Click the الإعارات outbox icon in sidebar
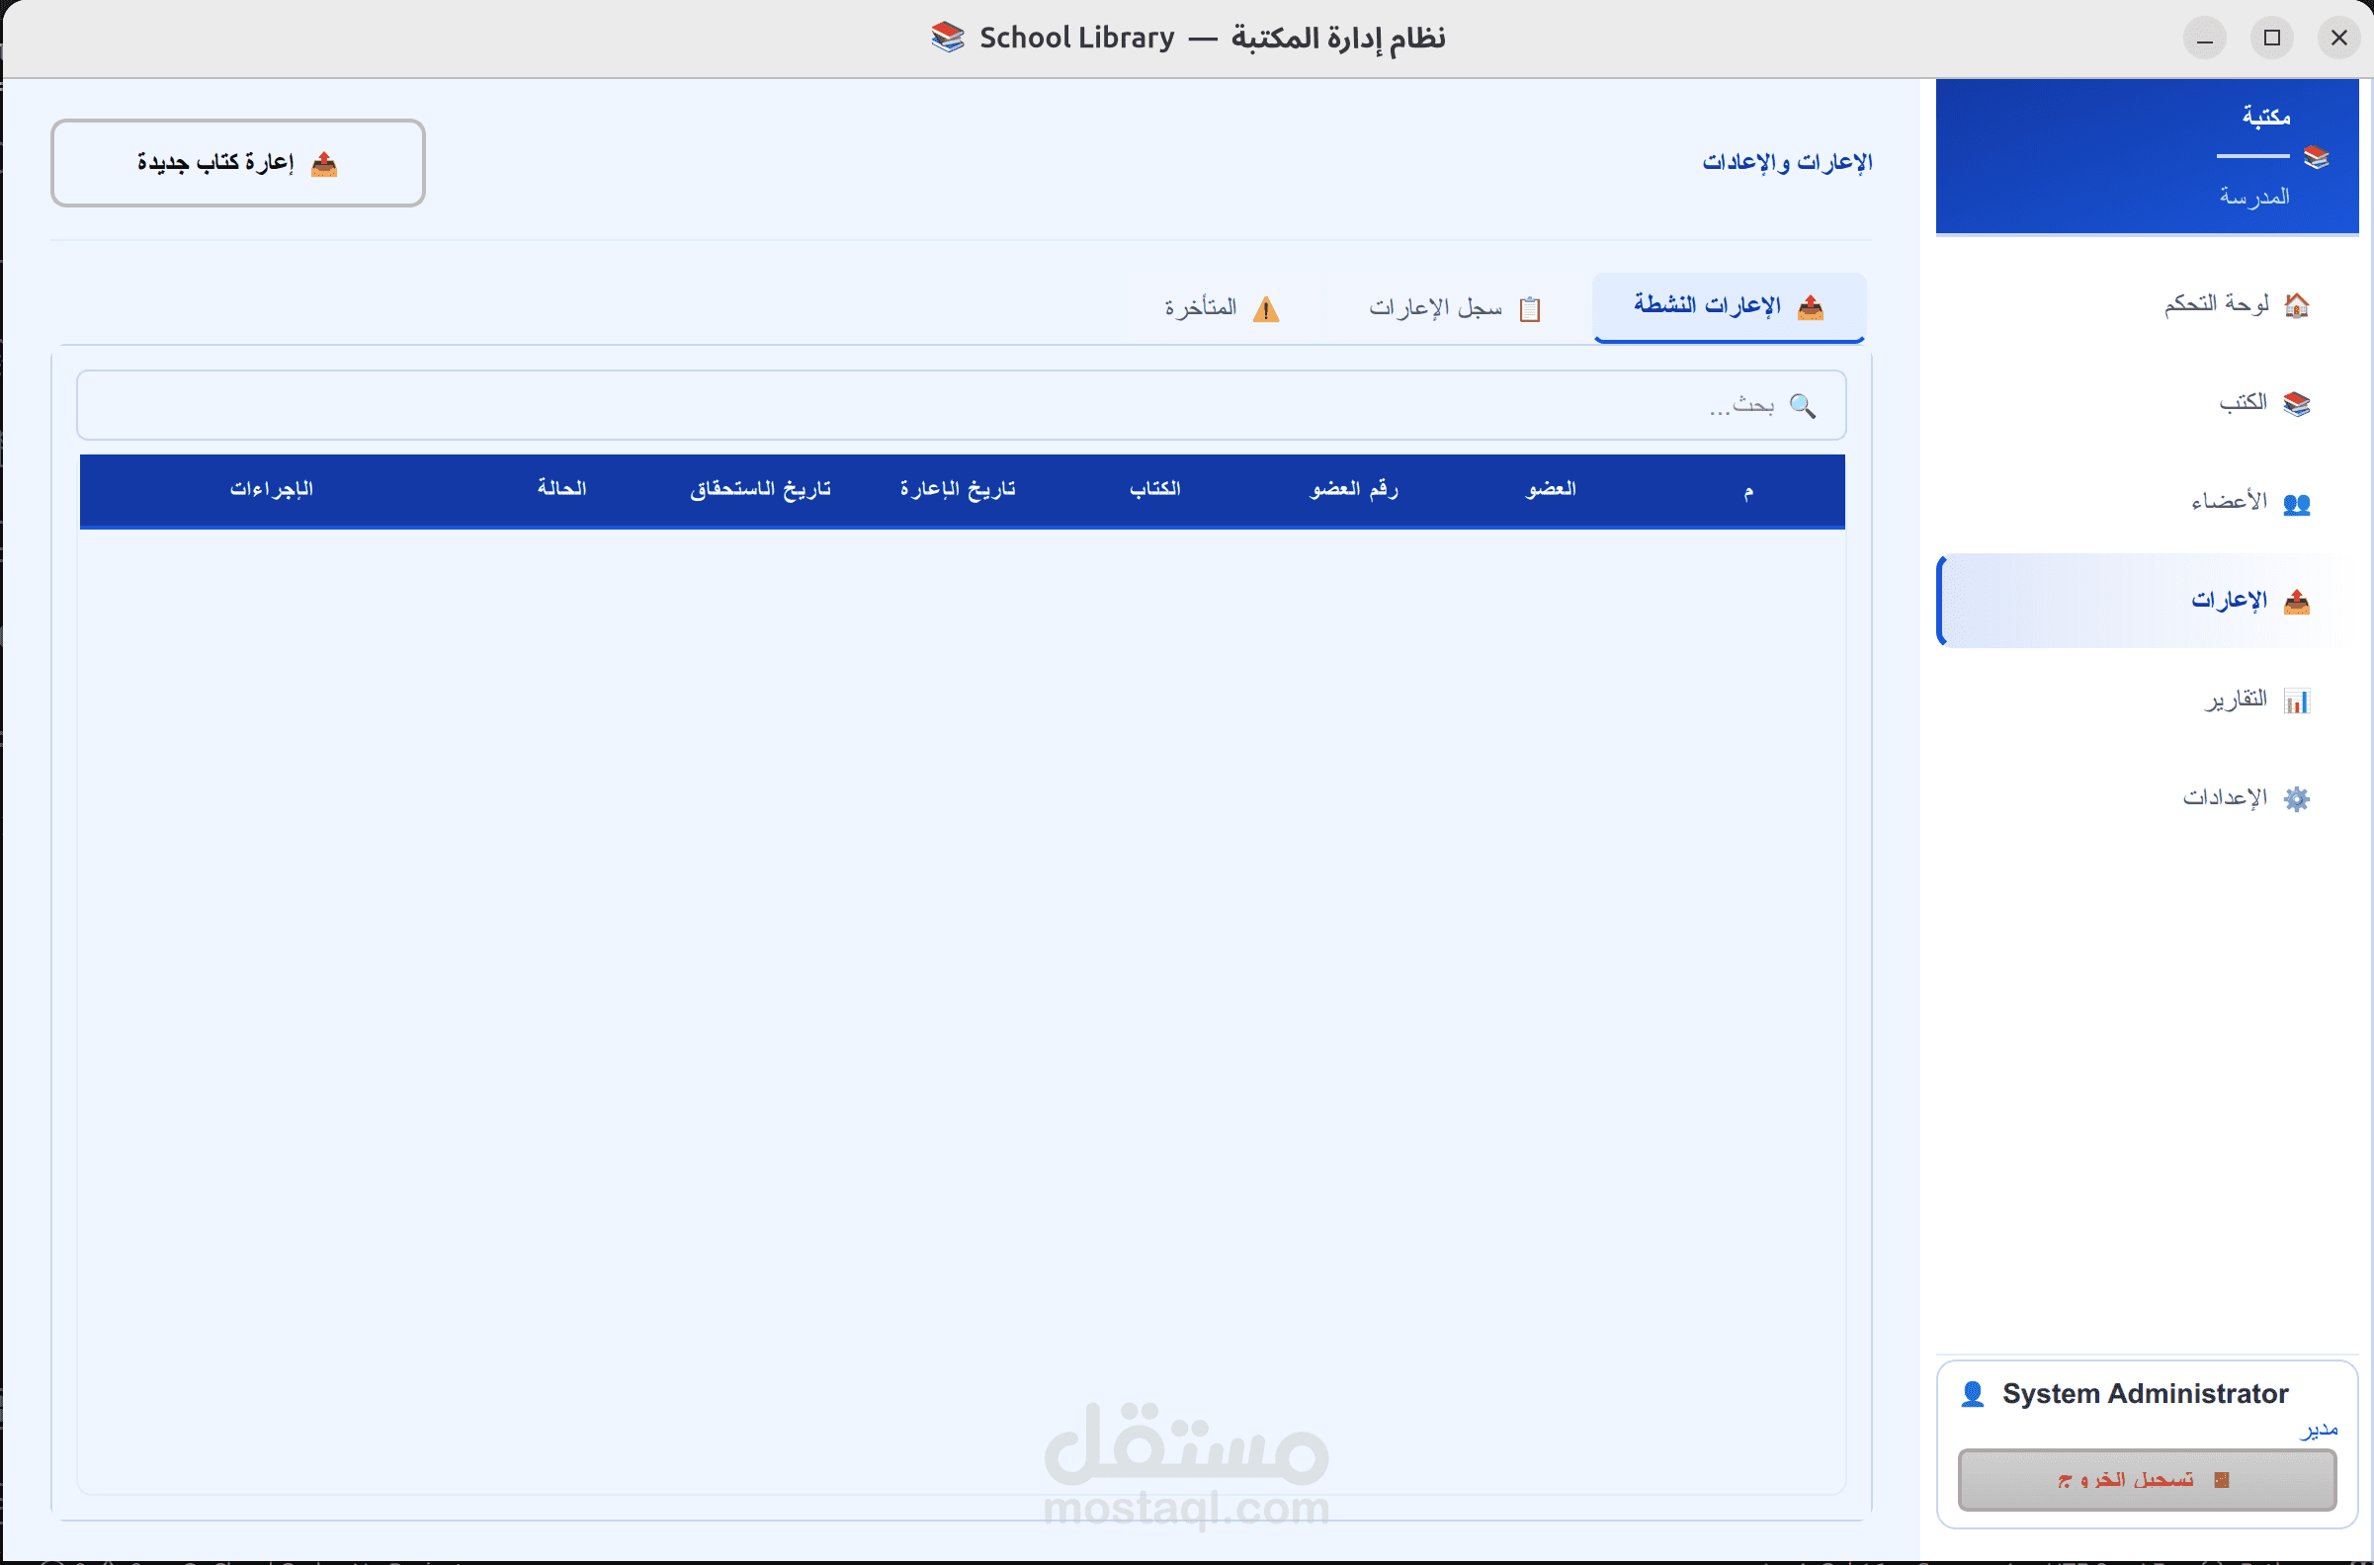The image size is (2374, 1565). pyautogui.click(x=2296, y=601)
